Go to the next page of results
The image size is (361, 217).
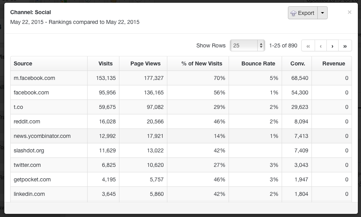pos(332,46)
